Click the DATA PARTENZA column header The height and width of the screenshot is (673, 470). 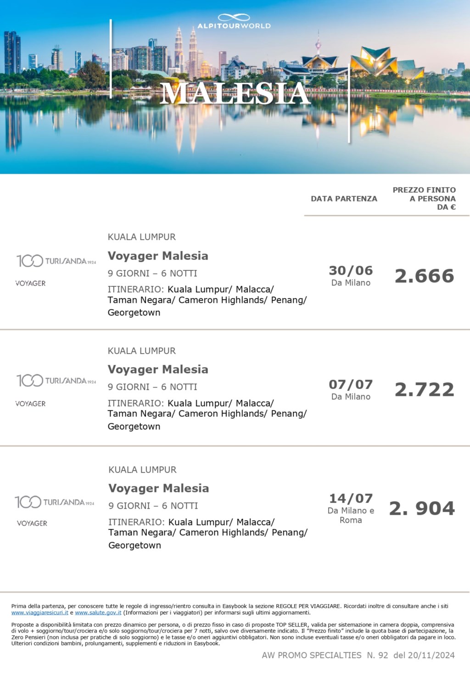coord(344,199)
